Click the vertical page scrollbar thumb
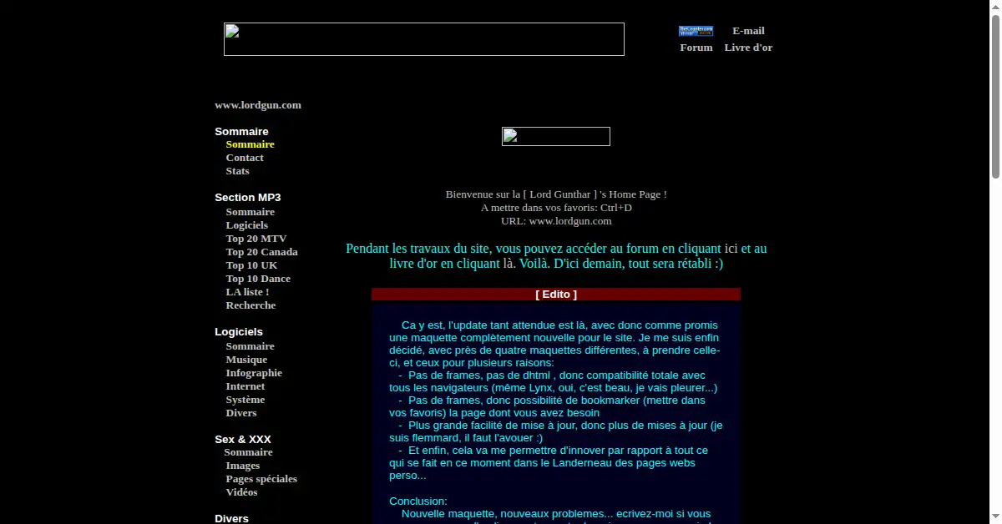Image resolution: width=1002 pixels, height=524 pixels. click(995, 96)
